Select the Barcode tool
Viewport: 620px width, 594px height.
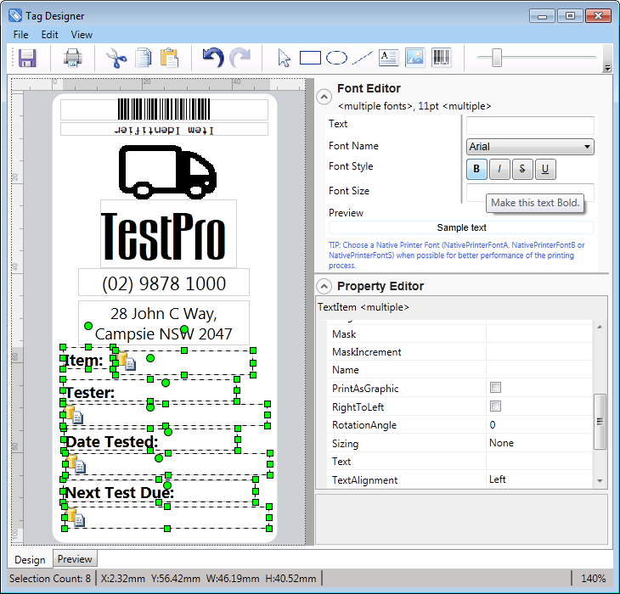[441, 59]
